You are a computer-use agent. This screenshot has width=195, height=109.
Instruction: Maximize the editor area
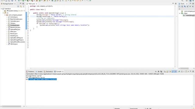click(176, 4)
